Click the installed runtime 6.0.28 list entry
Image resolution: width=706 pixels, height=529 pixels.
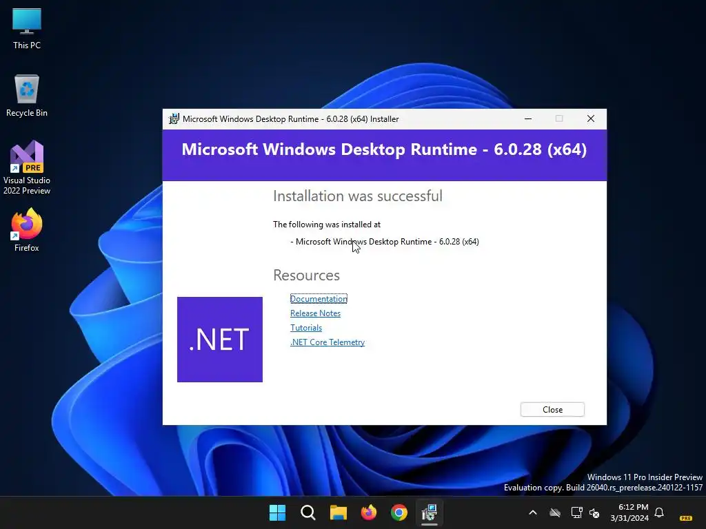[385, 242]
